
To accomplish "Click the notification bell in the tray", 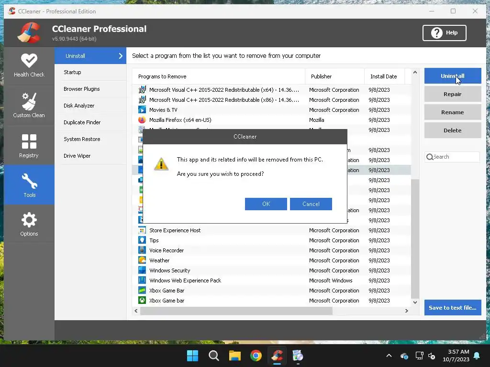I will [477, 356].
